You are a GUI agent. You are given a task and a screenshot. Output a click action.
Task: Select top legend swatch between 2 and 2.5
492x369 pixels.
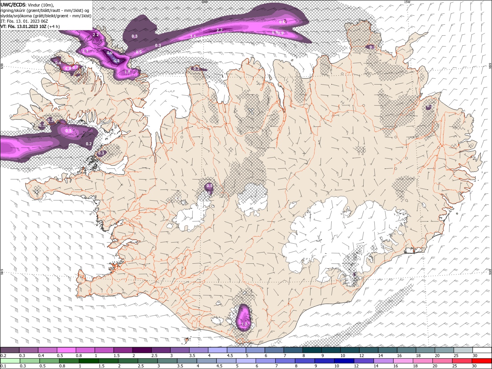pyautogui.click(x=141, y=350)
